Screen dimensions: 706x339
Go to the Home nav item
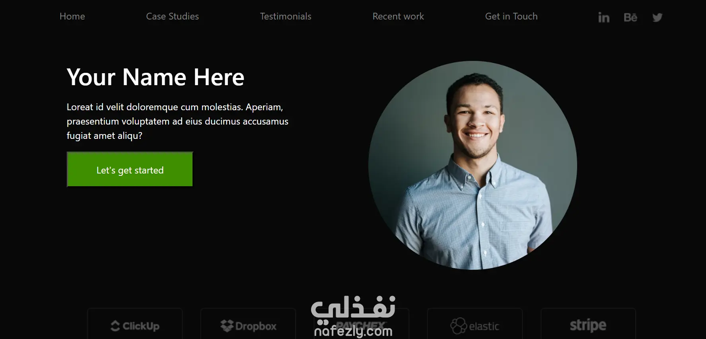coord(72,16)
